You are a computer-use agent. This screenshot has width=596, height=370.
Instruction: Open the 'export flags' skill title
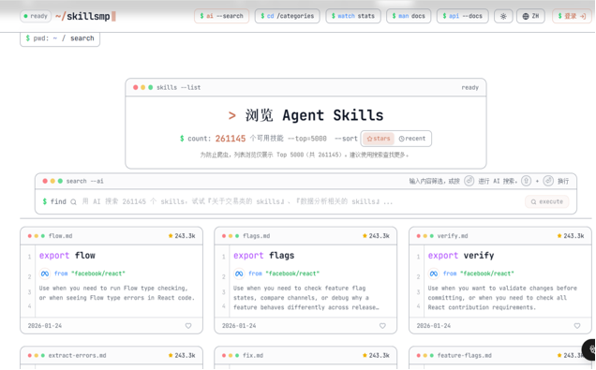(263, 256)
